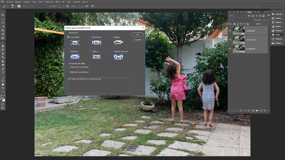Hide the top layer using its eye icon

(x=230, y=31)
